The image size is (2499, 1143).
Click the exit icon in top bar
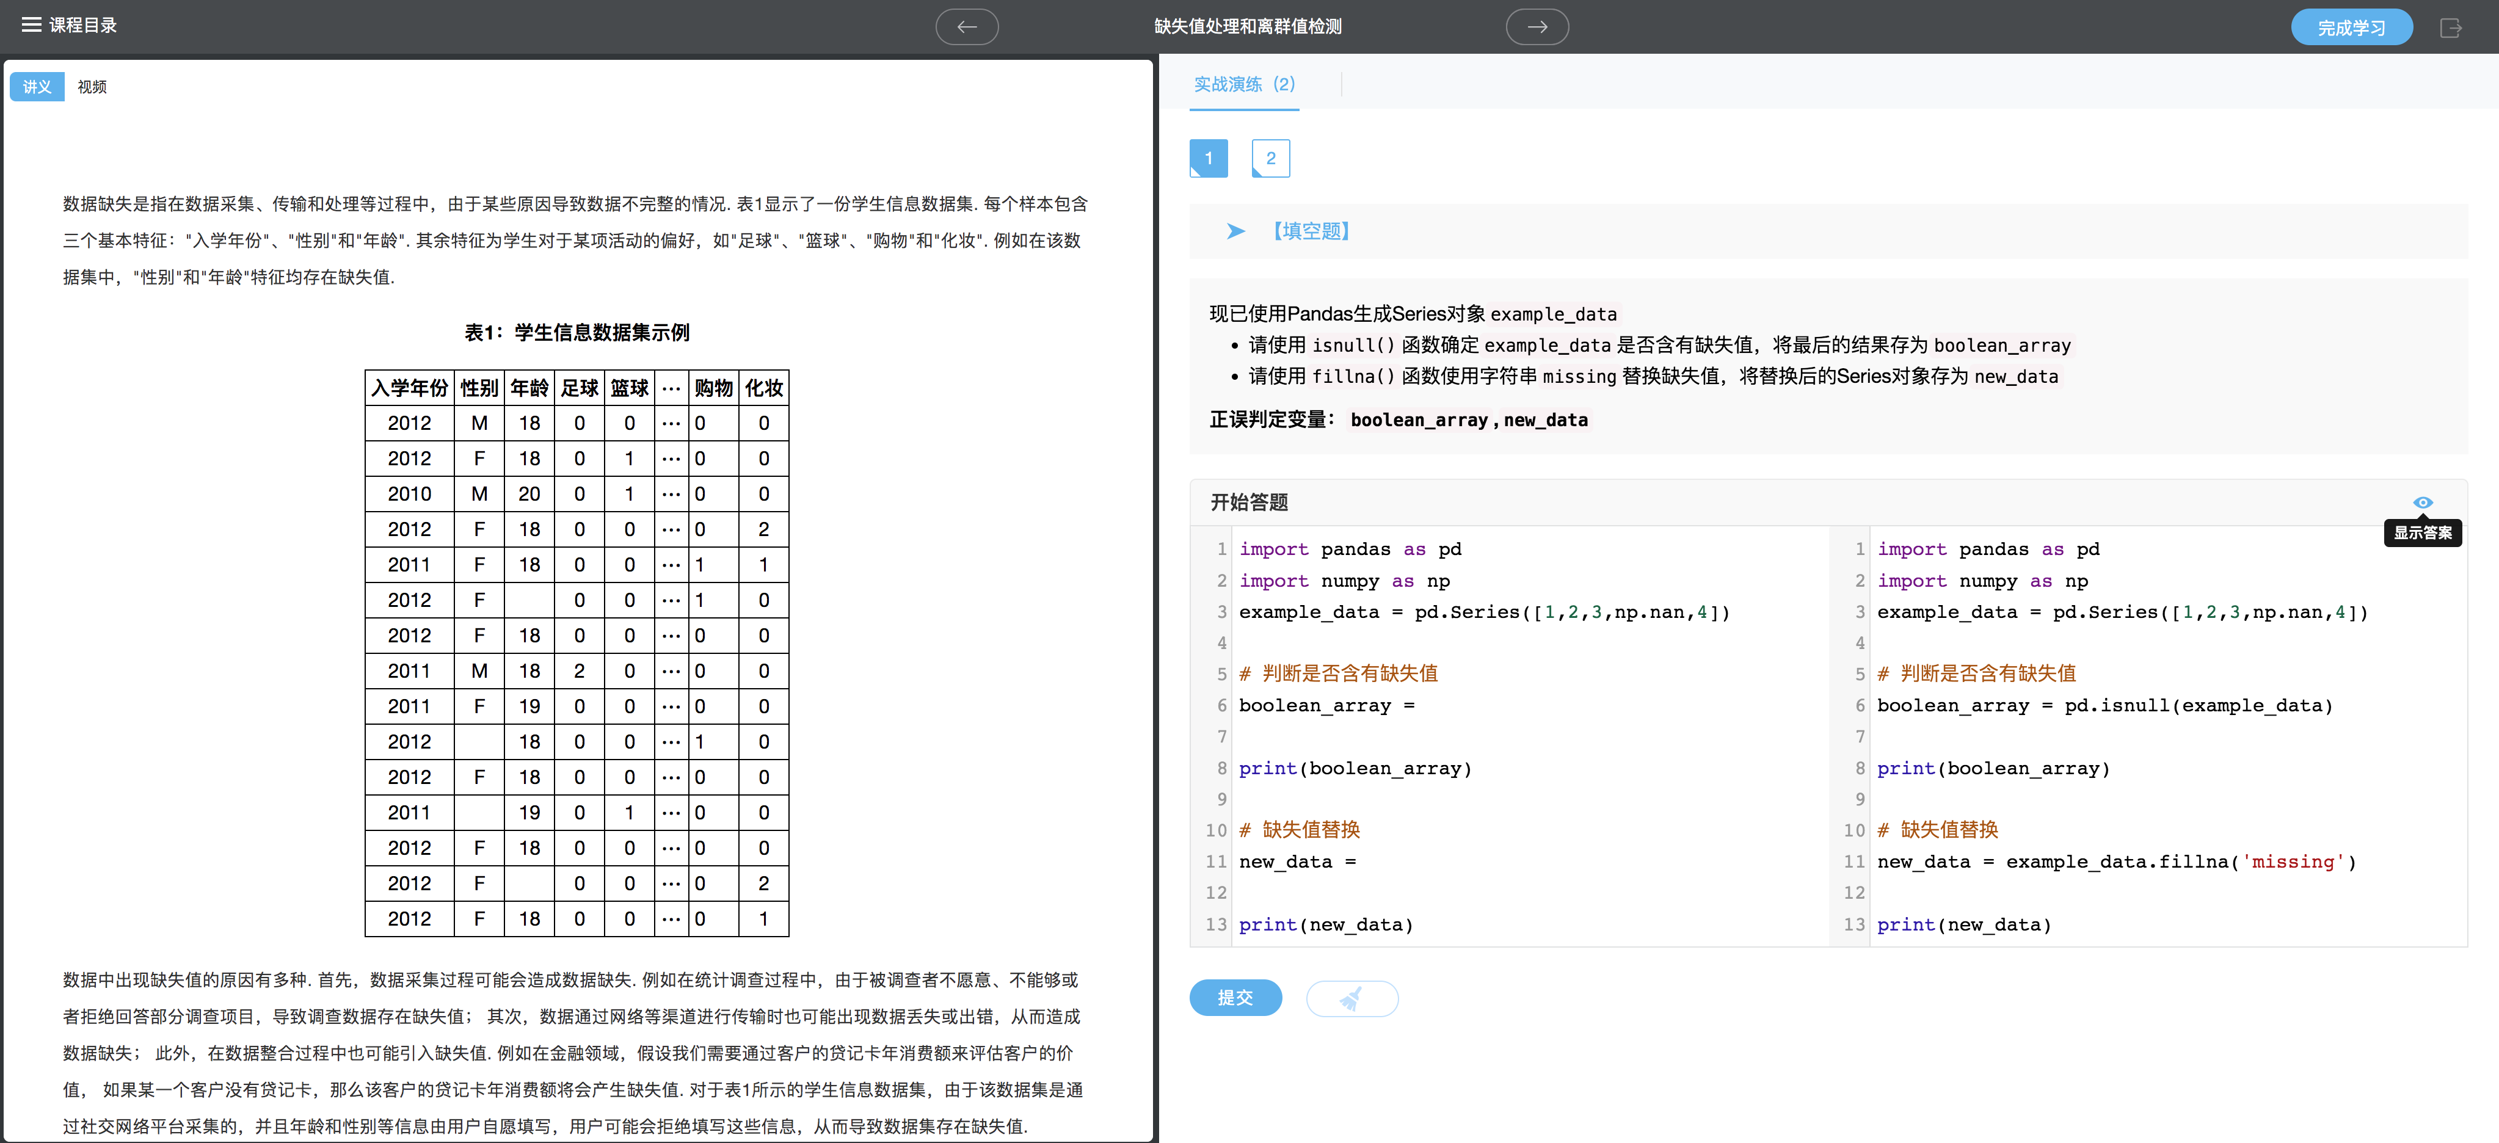pos(2450,27)
